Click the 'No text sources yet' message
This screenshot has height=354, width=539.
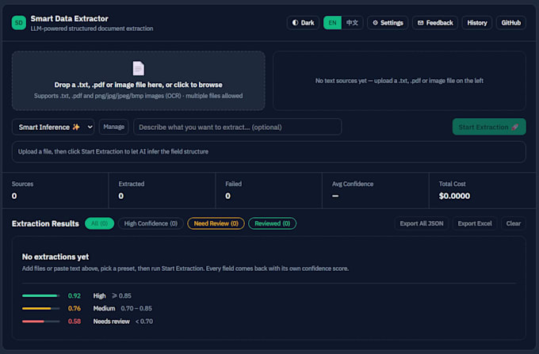click(399, 81)
